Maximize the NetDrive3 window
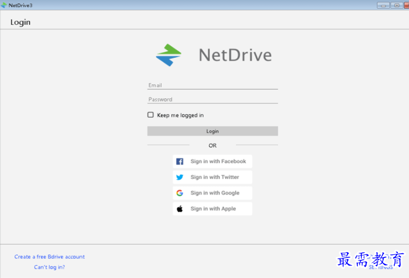 (x=396, y=5)
